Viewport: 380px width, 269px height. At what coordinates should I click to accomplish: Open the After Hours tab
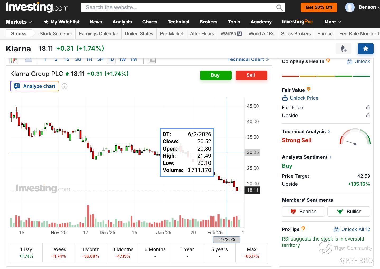tap(202, 34)
